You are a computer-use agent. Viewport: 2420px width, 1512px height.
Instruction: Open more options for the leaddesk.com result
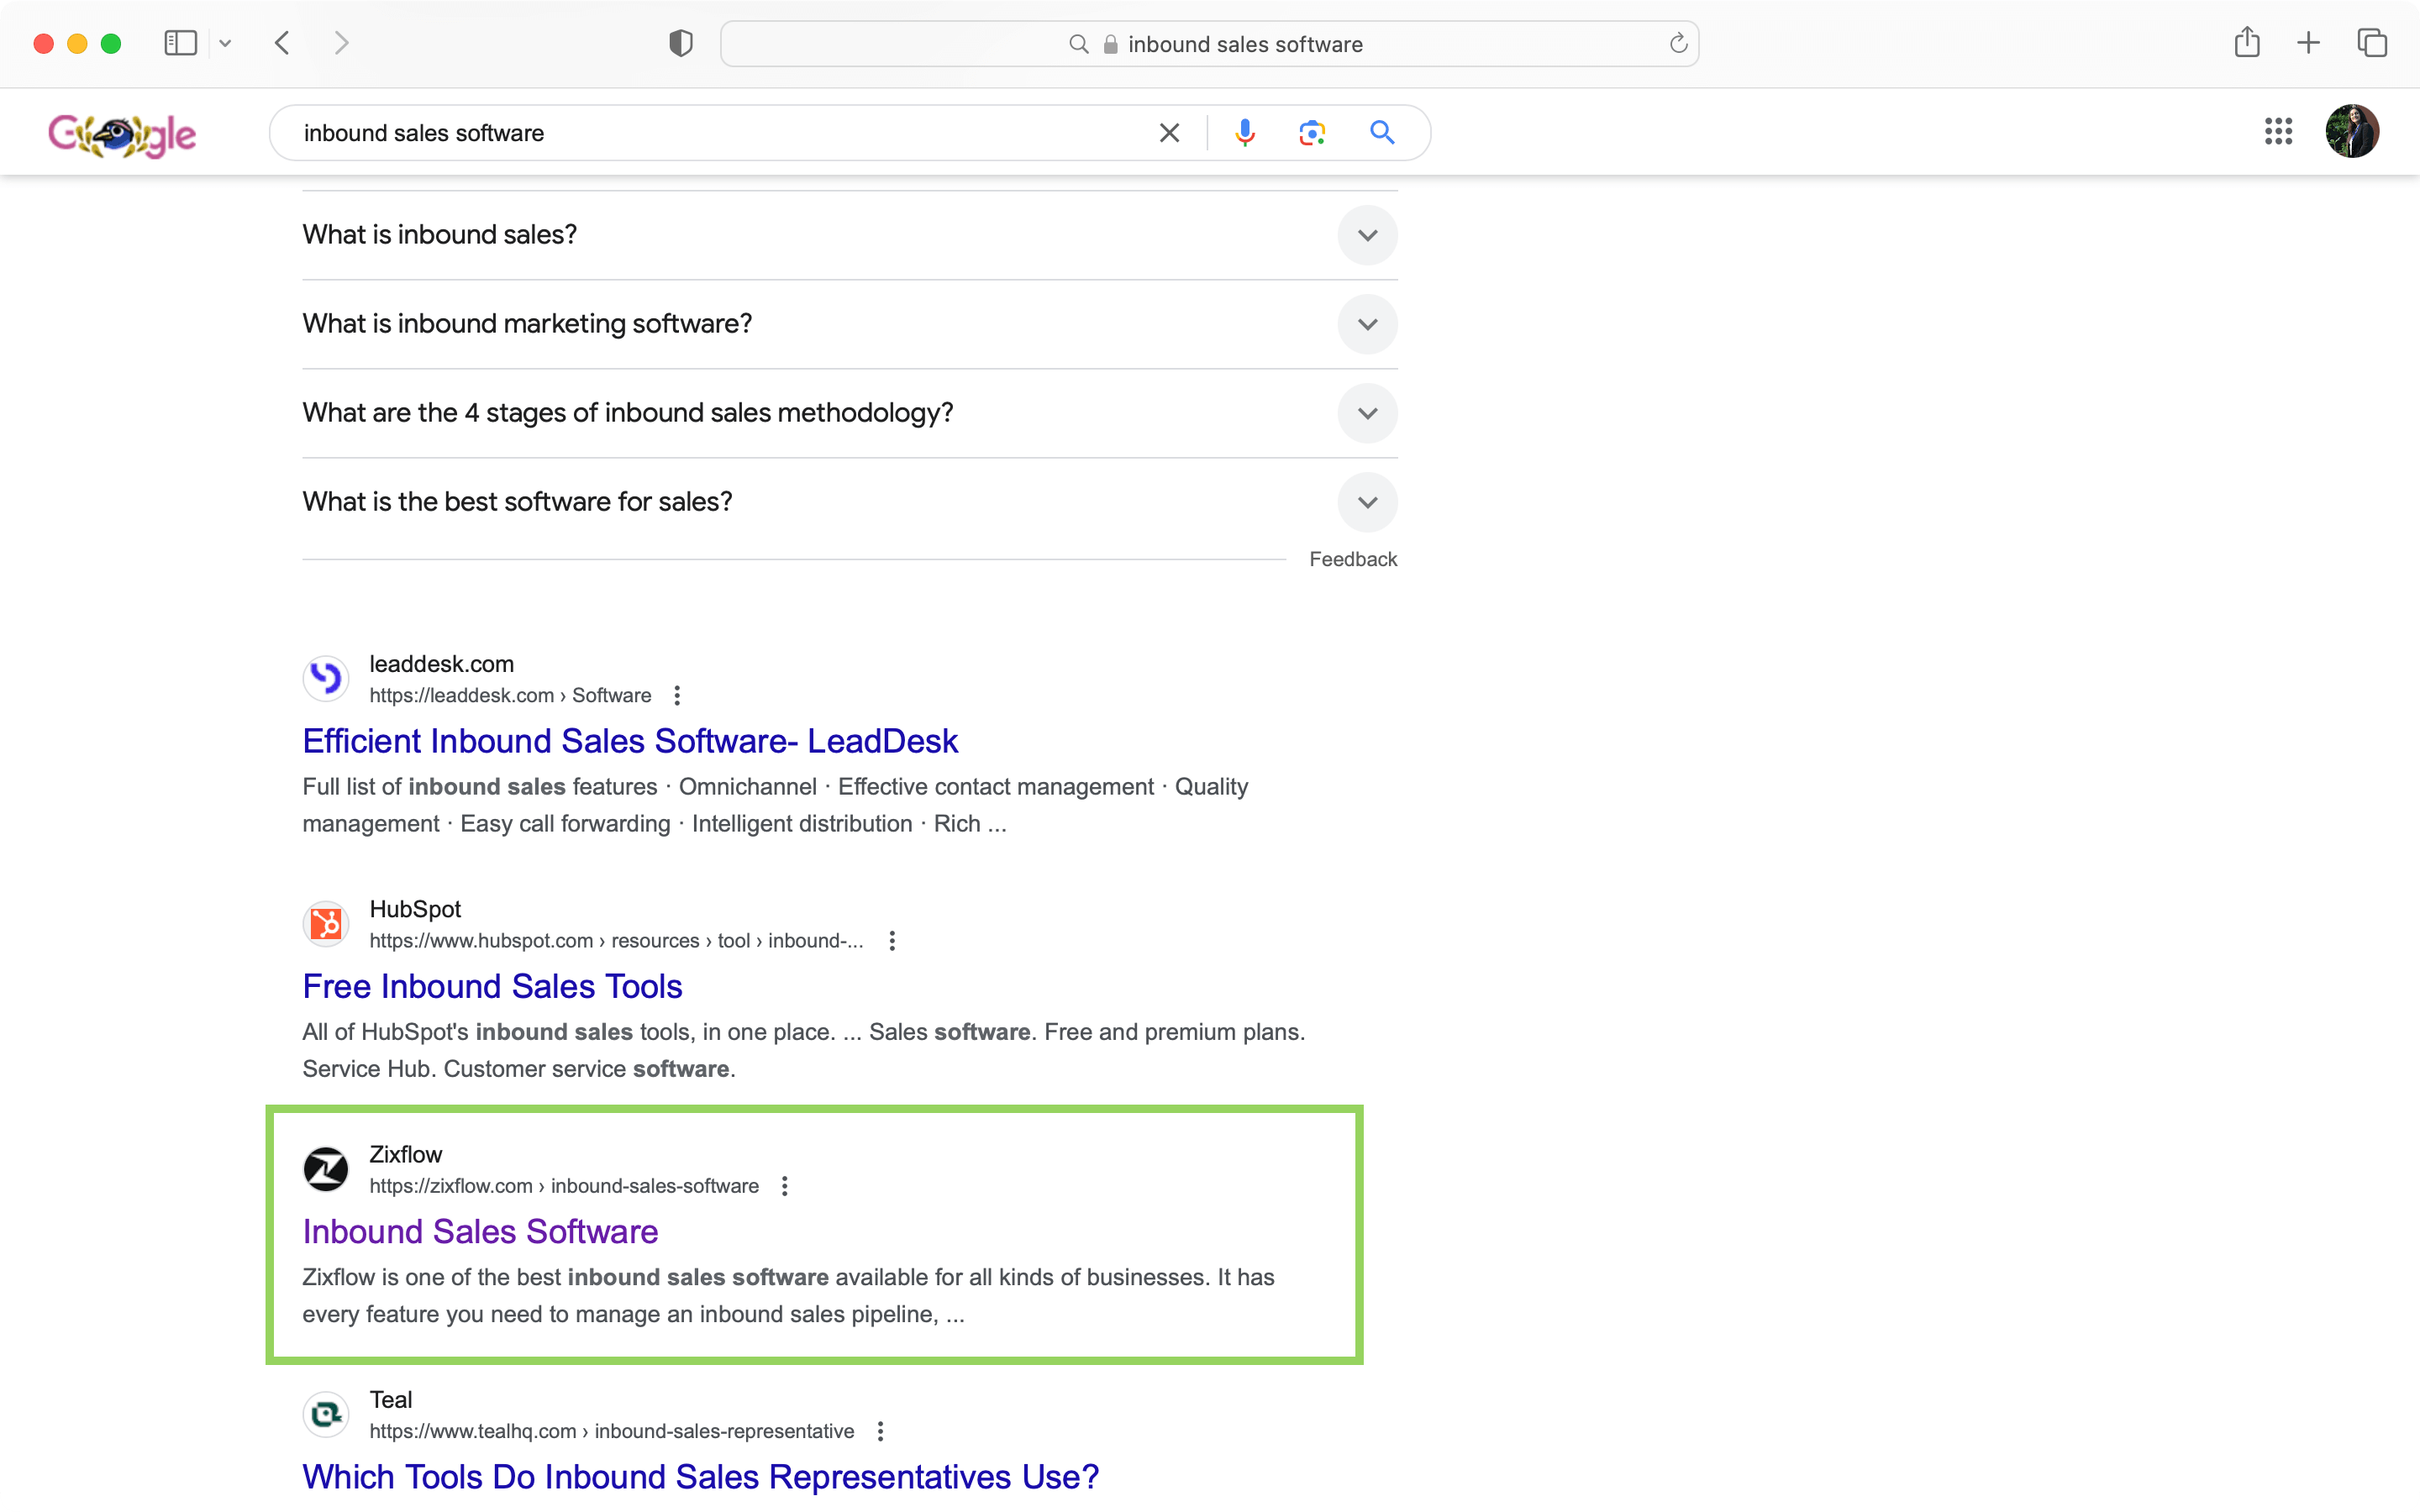(x=677, y=695)
